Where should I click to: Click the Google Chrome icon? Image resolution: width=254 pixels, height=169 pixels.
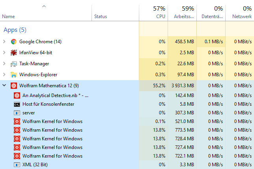pyautogui.click(x=14, y=42)
